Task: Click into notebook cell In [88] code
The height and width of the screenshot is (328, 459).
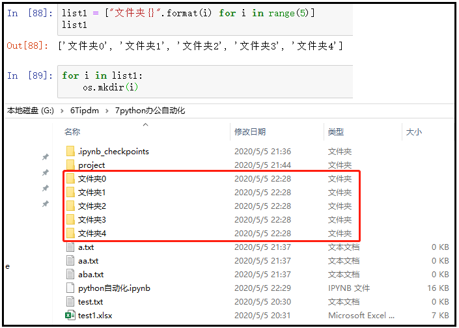Action: pyautogui.click(x=205, y=19)
